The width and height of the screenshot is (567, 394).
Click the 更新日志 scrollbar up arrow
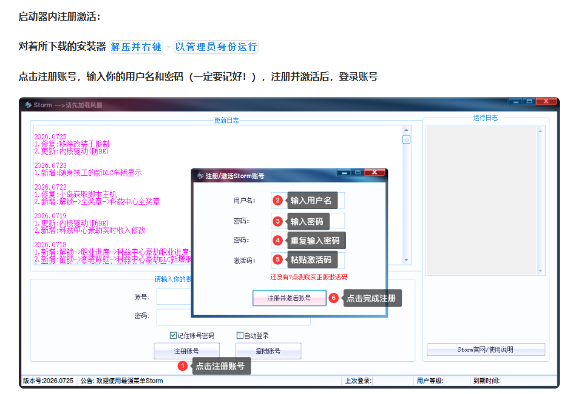(x=407, y=130)
